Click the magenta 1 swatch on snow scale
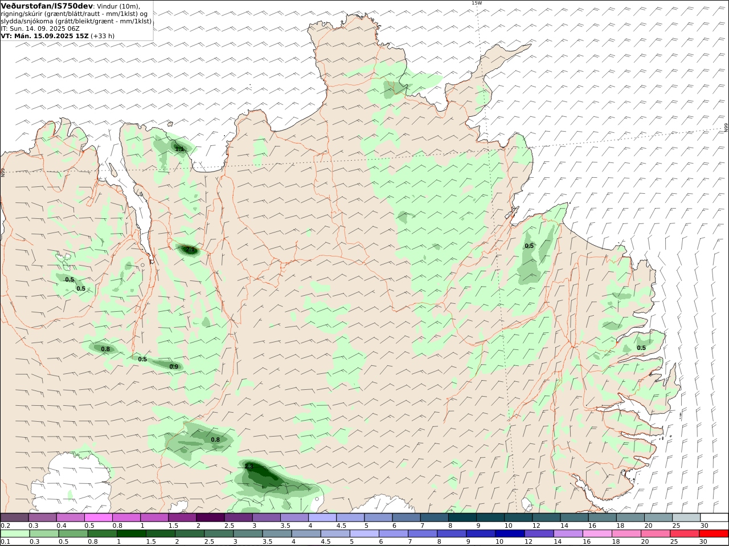 (x=154, y=518)
